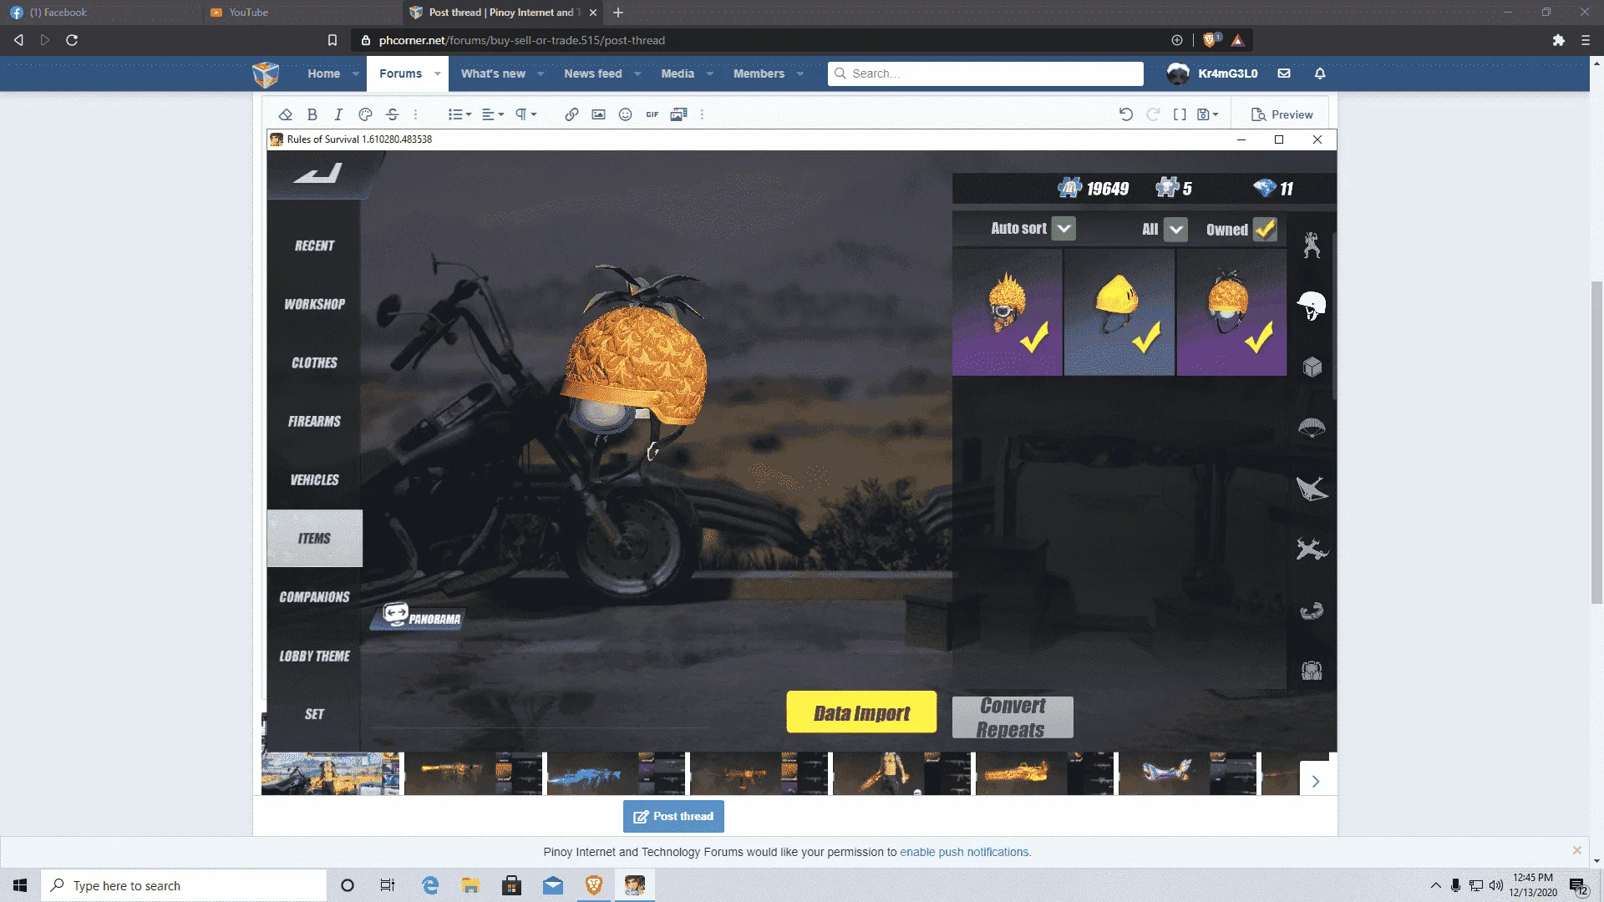This screenshot has width=1604, height=902.
Task: Click the eraser remove formatting icon
Action: click(286, 114)
